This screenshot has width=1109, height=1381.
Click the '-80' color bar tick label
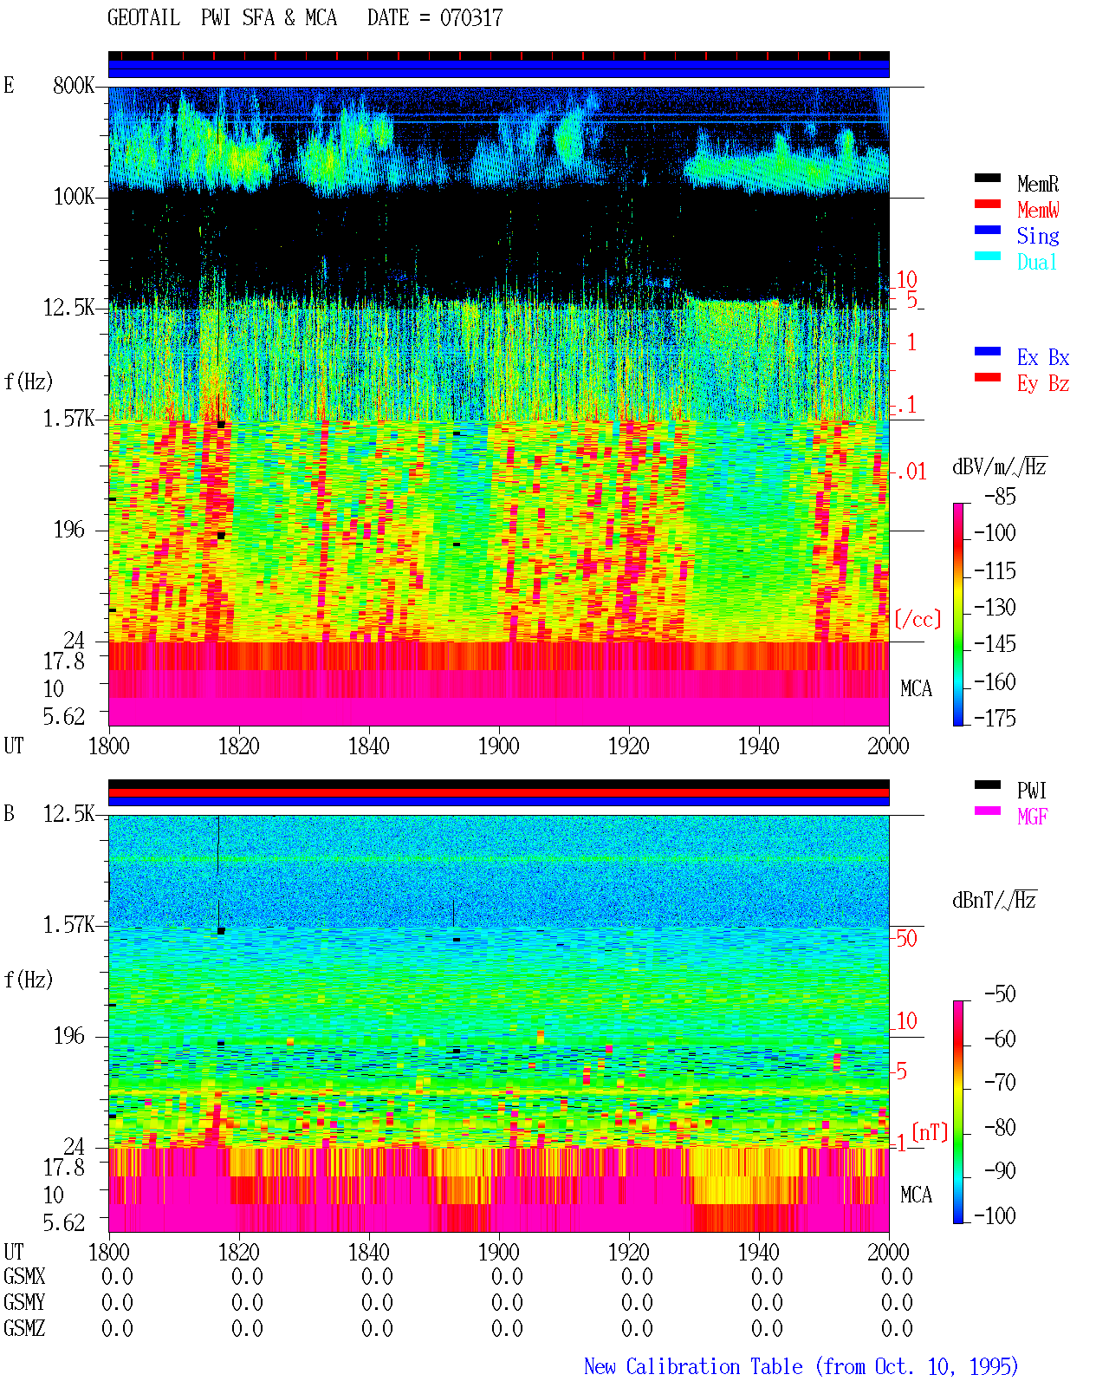pyautogui.click(x=1000, y=1127)
